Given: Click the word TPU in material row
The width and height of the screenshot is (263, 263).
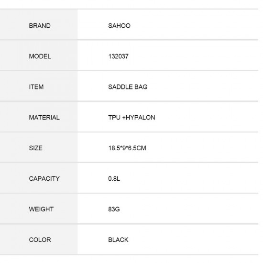Looking at the screenshot, I should click(x=114, y=118).
